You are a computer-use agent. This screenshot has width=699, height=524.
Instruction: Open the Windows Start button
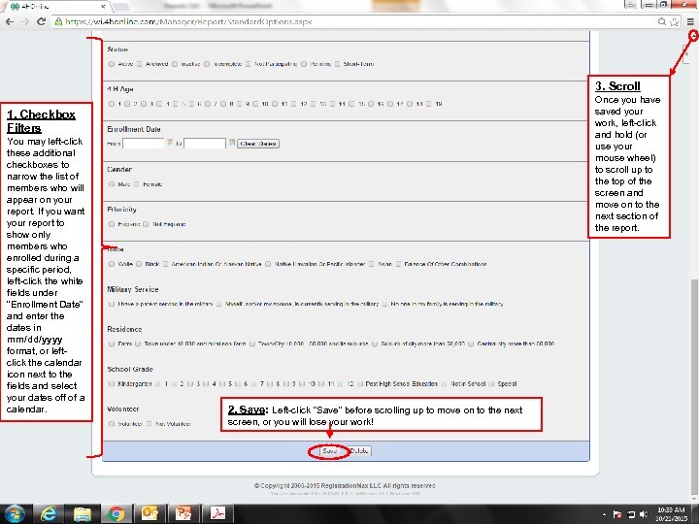[15, 513]
